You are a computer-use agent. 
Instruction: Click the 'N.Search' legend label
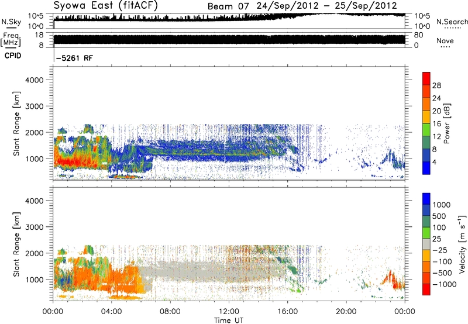[452, 22]
